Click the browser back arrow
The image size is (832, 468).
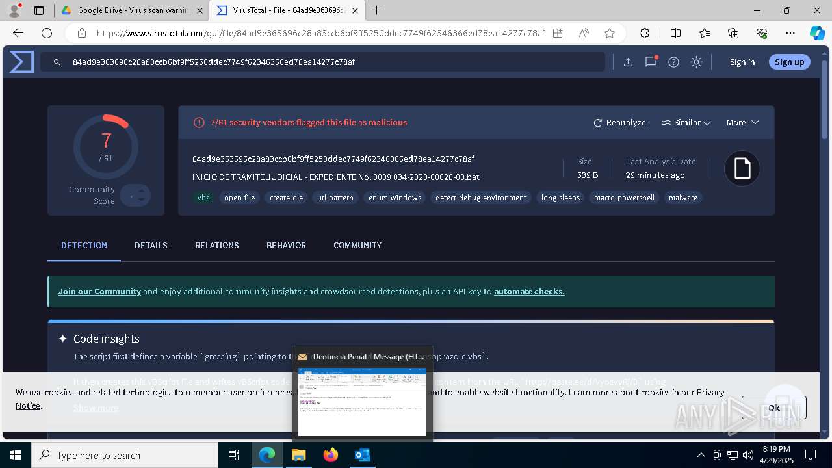(x=18, y=33)
